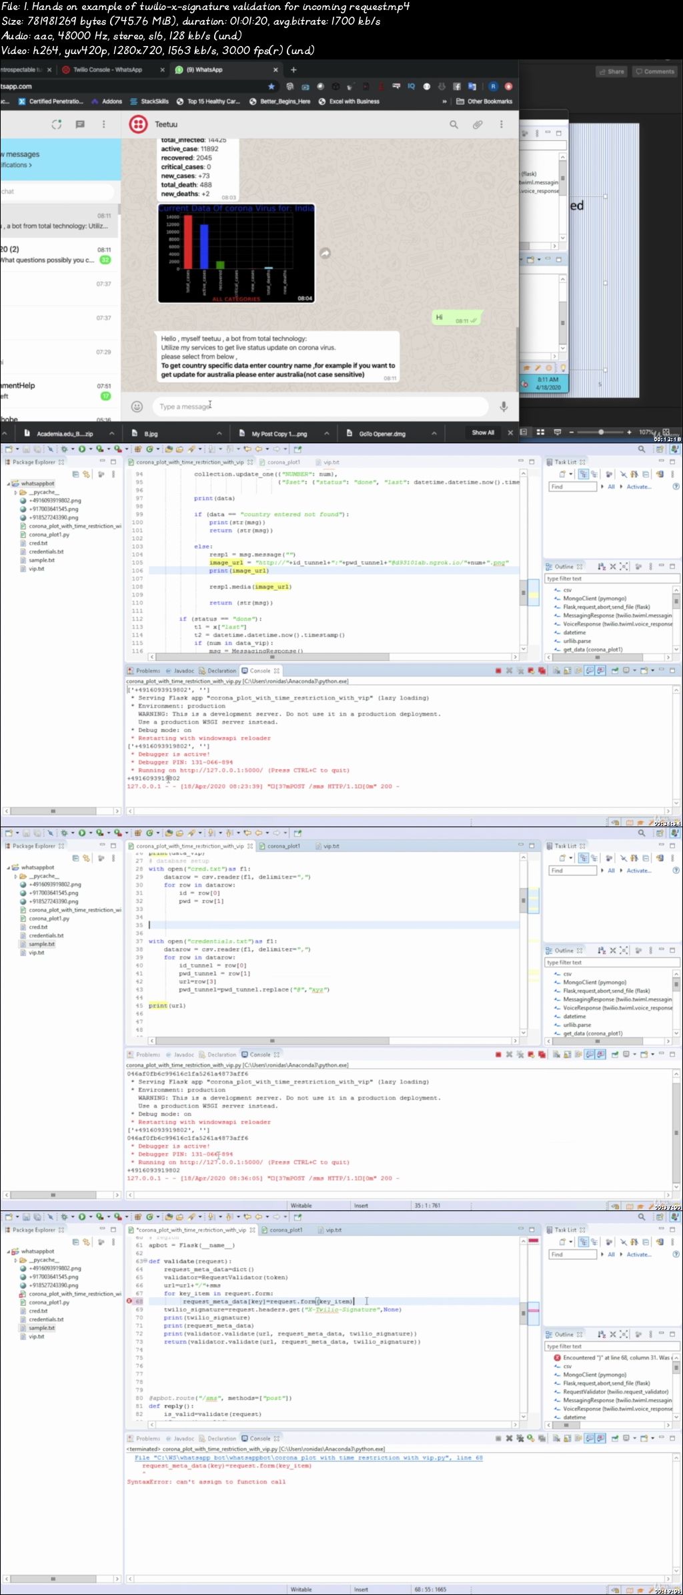
Task: Click the Type a message input field
Action: (320, 406)
